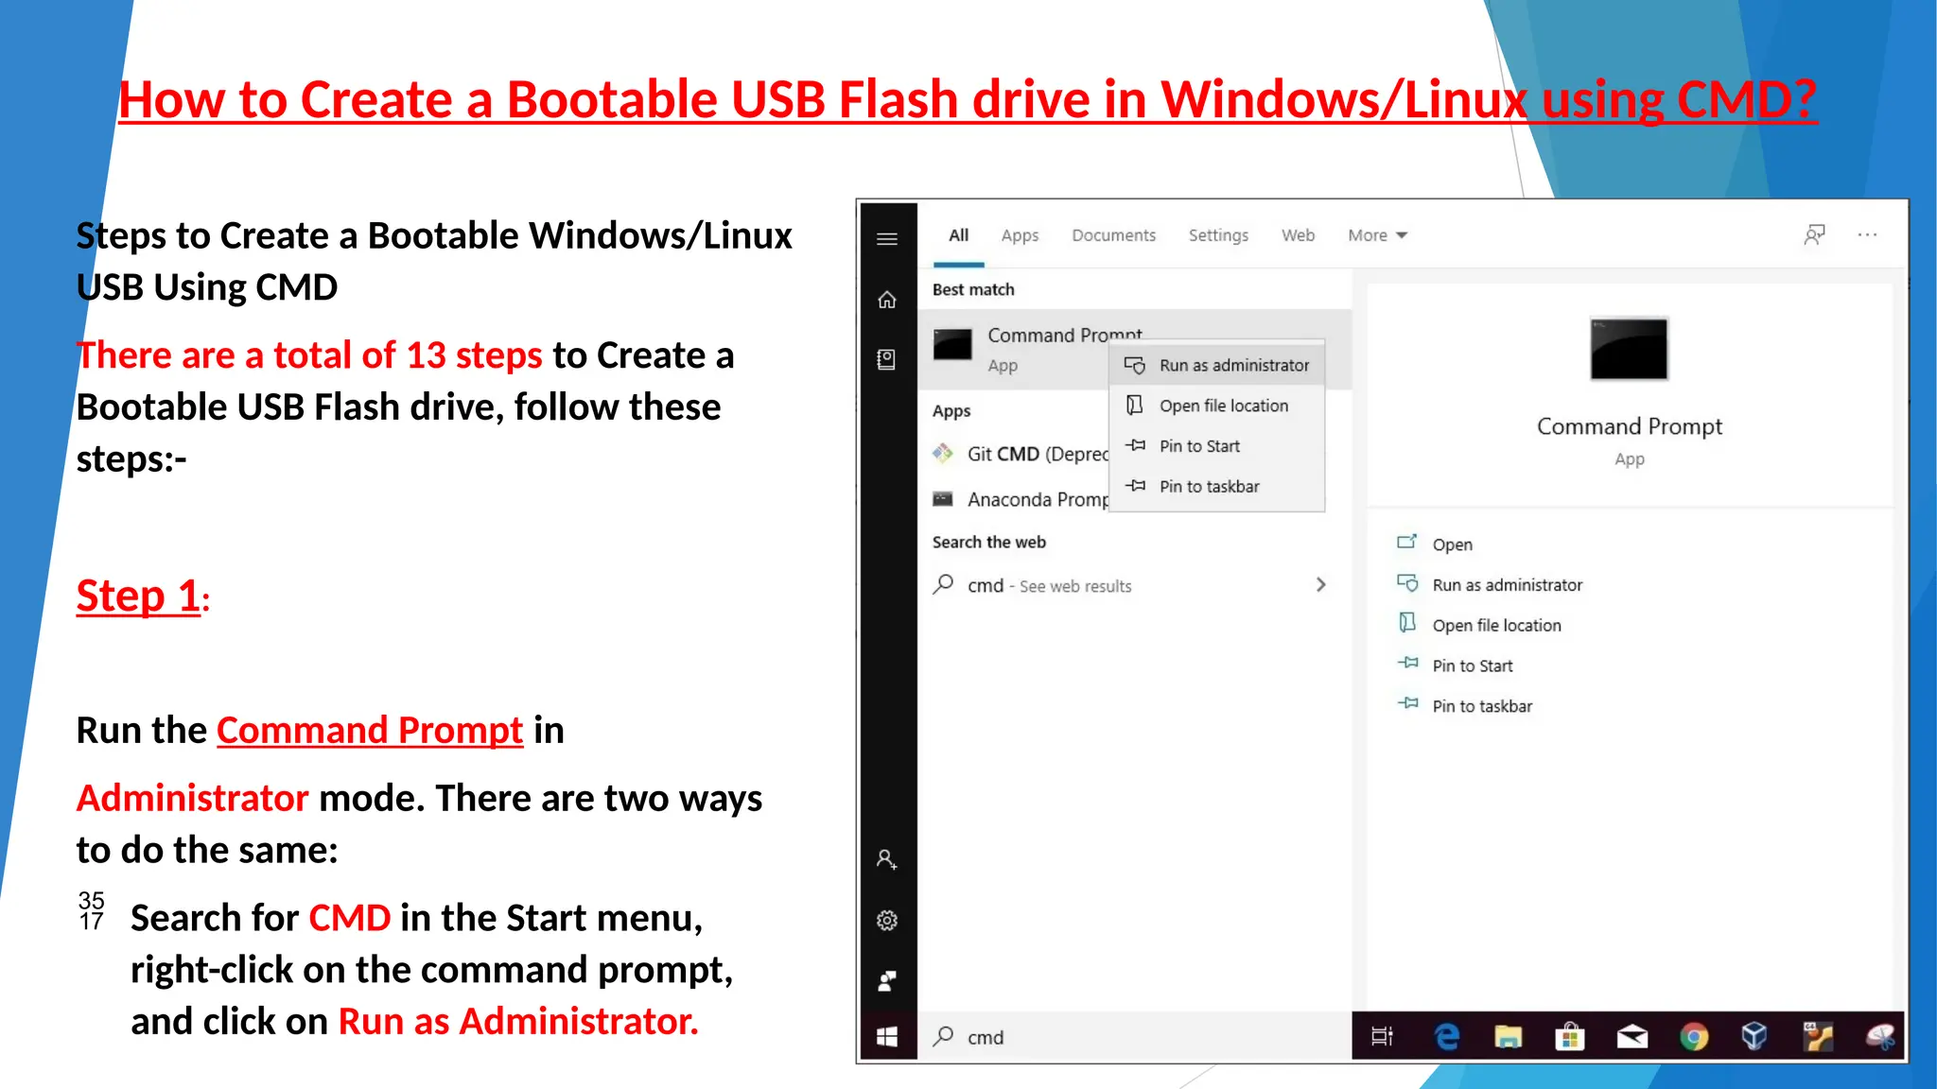The image size is (1937, 1089).
Task: Switch to the Apps search tab
Action: click(x=1020, y=235)
